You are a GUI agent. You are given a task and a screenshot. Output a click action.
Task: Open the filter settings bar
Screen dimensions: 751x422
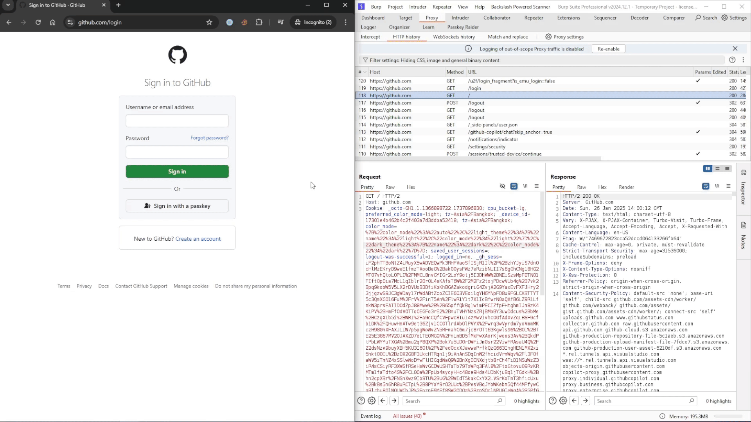click(542, 60)
